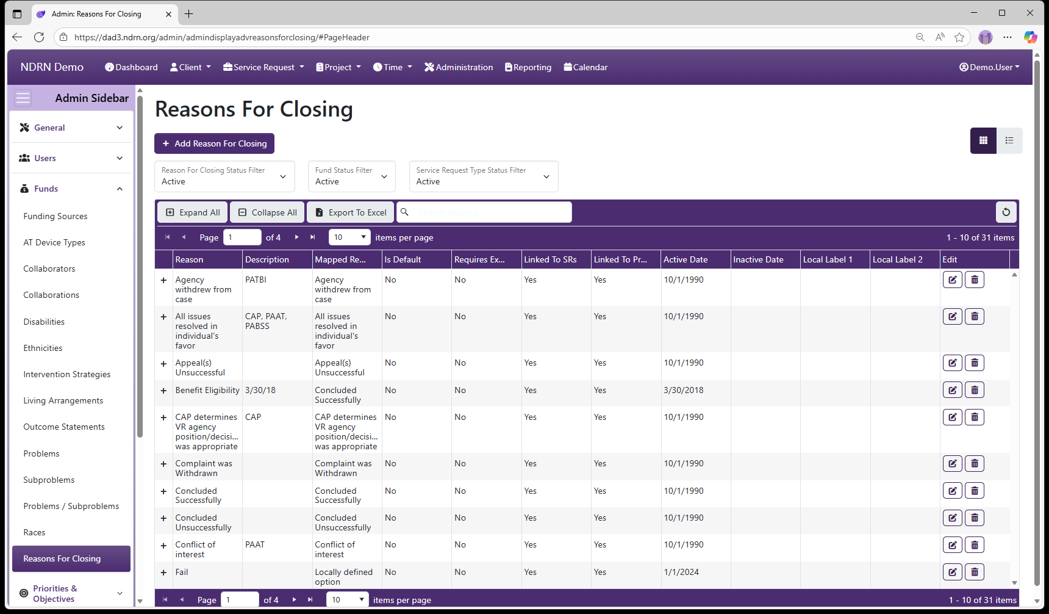1049x614 pixels.
Task: Open Reason For Closing Status Filter dropdown
Action: [x=224, y=176]
